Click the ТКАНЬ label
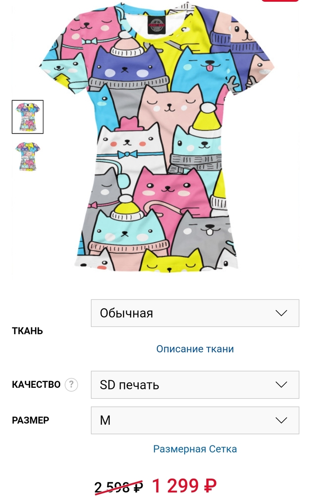Screen dimensions: 310x504 27,331
